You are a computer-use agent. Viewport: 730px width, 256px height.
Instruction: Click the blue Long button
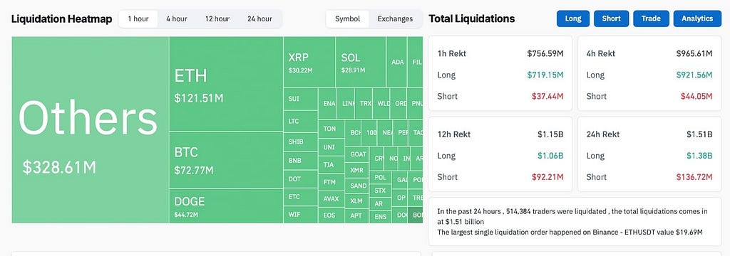pos(572,18)
